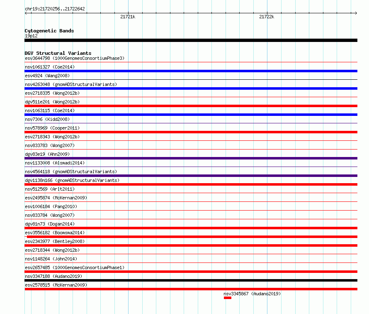The height and width of the screenshot is (314, 369).
Task: Click the 21721k ruler position label
Action: [128, 17]
